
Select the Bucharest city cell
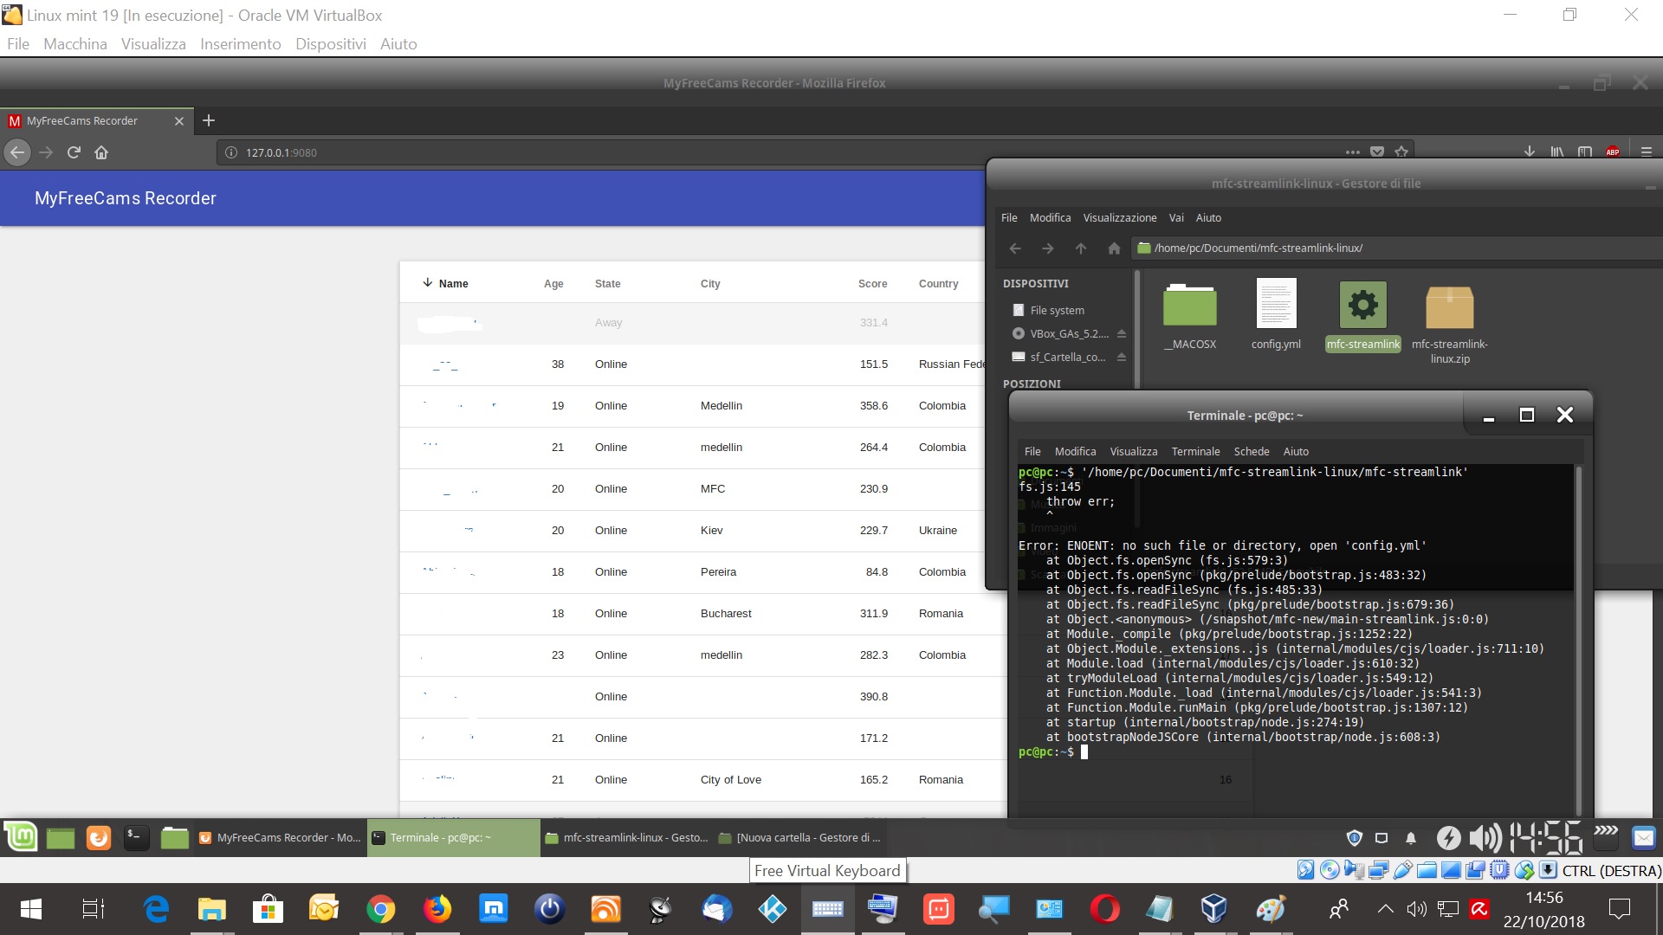726,614
